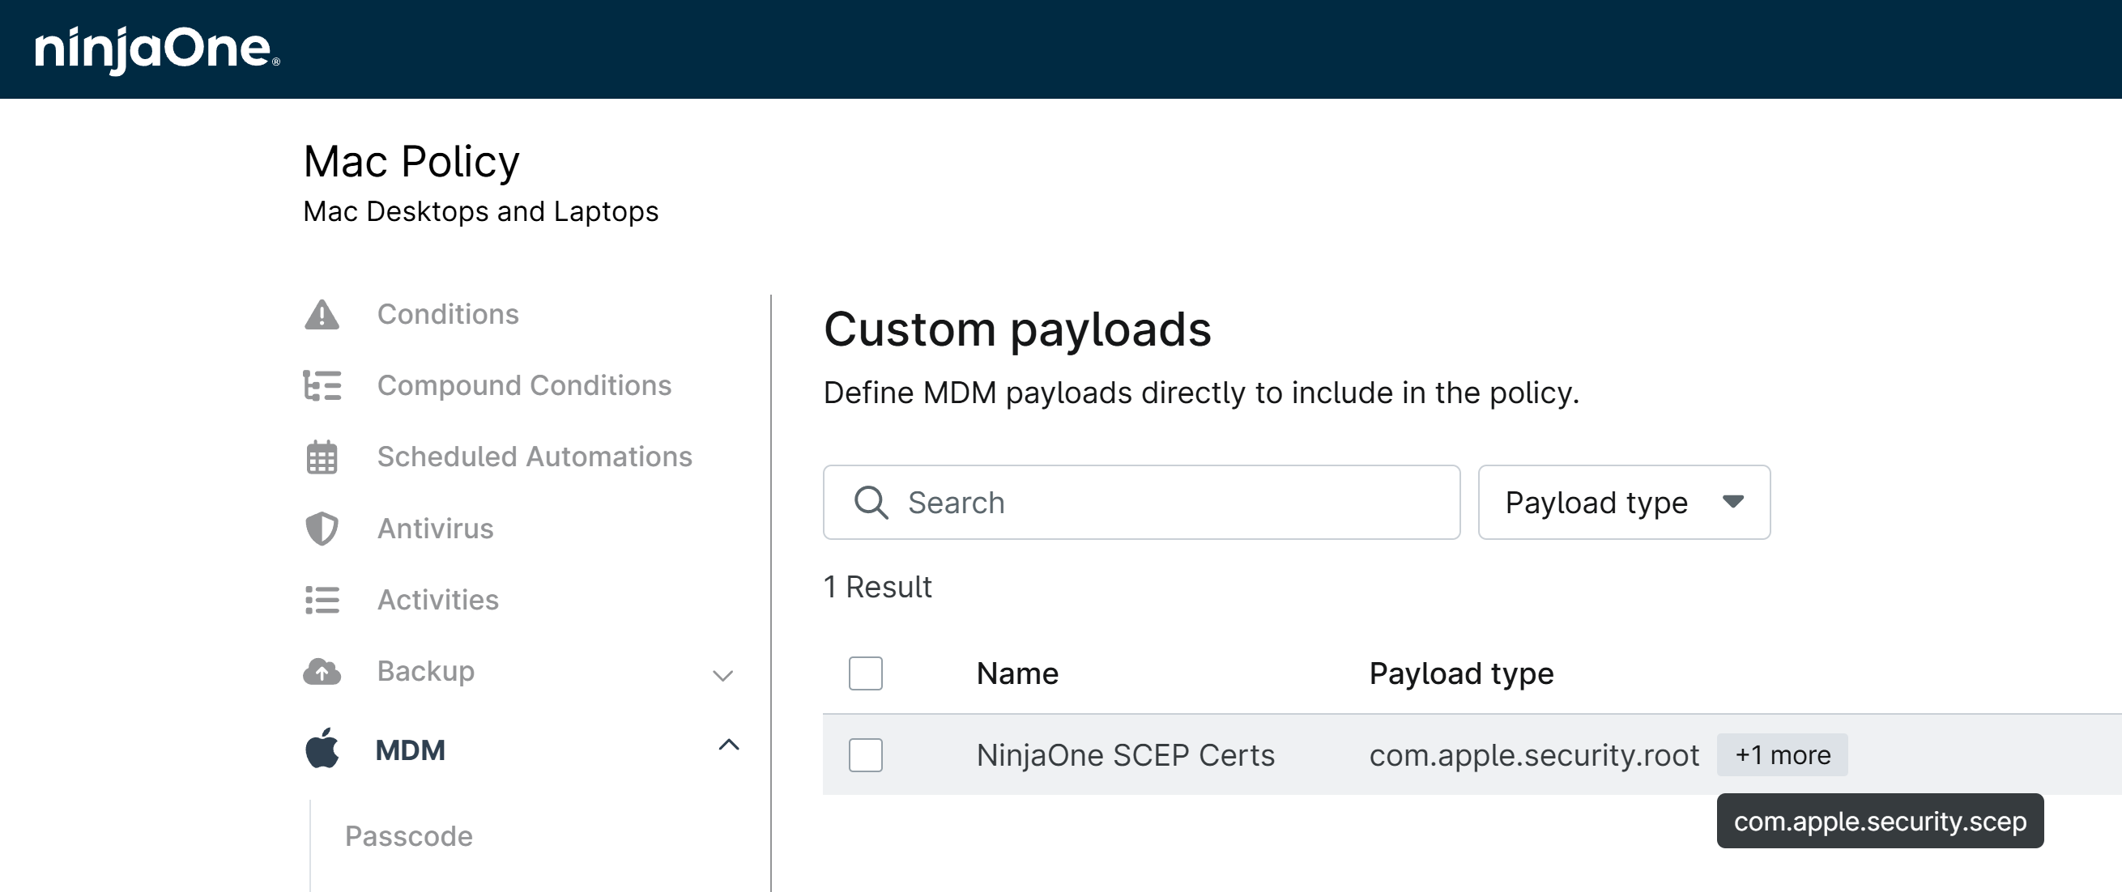Tick the select-all checkbox in table header
Screen dimensions: 2122x892
(x=865, y=673)
